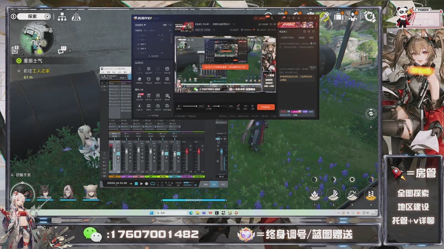The image size is (444, 249).
Task: Toggle the Loop button in Studio One transport
Action: (x=153, y=184)
